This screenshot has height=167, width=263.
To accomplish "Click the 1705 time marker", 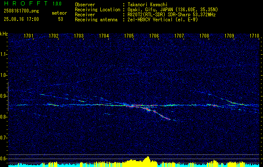I will (x=129, y=35).
